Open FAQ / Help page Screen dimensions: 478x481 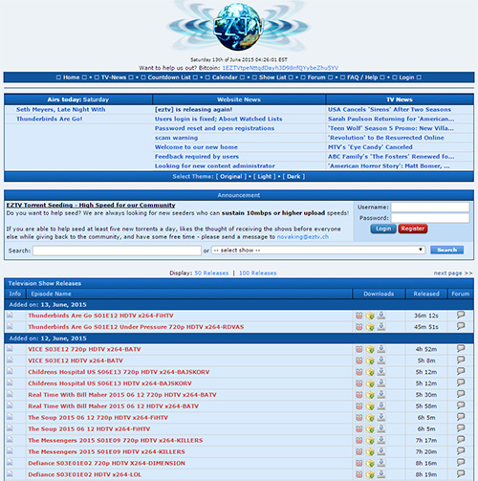[x=362, y=77]
